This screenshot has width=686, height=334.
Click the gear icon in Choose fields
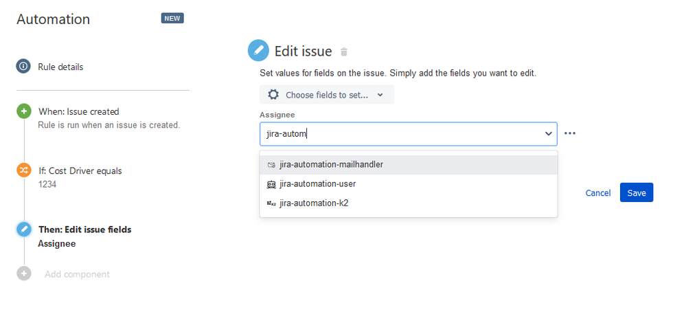coord(273,95)
